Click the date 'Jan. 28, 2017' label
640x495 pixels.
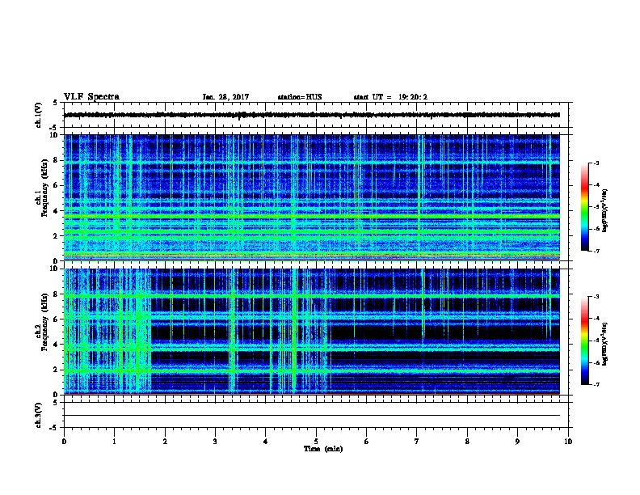click(225, 97)
